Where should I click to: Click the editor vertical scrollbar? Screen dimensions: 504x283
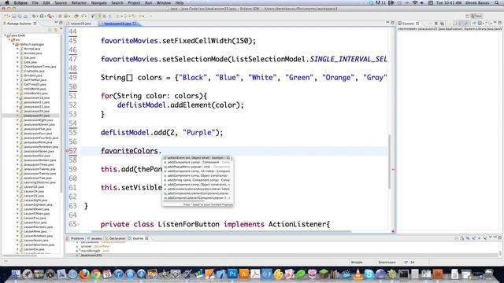point(390,161)
